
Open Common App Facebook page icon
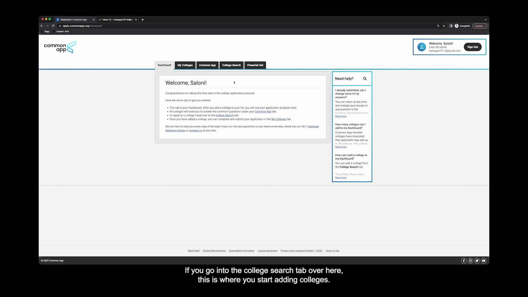point(464,261)
